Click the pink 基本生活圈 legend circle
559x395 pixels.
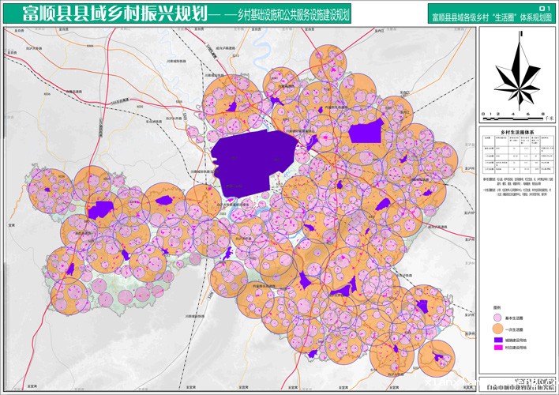497,317
